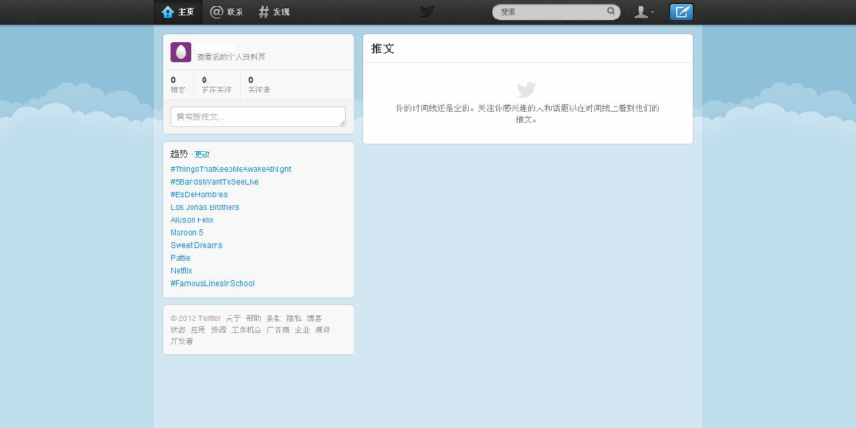The width and height of the screenshot is (856, 428).
Task: Click the purple egg profile avatar
Action: click(181, 52)
